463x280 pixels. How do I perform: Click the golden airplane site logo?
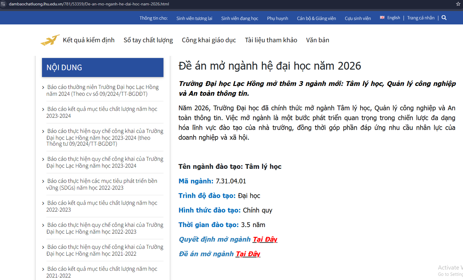tap(50, 40)
